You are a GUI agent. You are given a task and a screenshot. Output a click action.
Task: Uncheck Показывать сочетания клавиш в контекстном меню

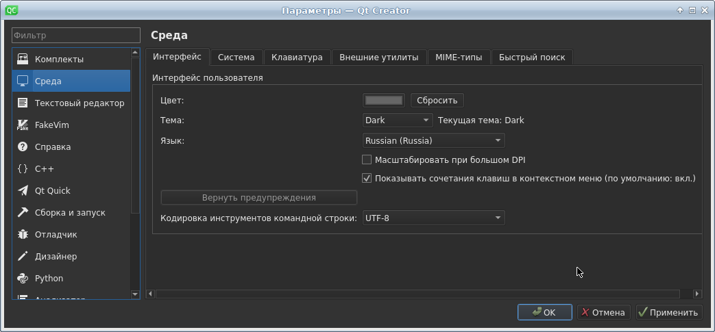(367, 179)
